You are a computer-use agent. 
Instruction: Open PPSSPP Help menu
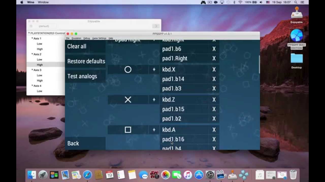coord(111,38)
